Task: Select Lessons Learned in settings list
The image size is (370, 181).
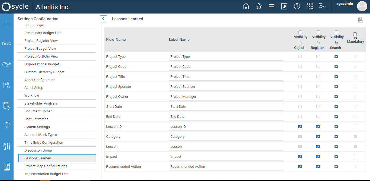Action: pyautogui.click(x=57, y=158)
